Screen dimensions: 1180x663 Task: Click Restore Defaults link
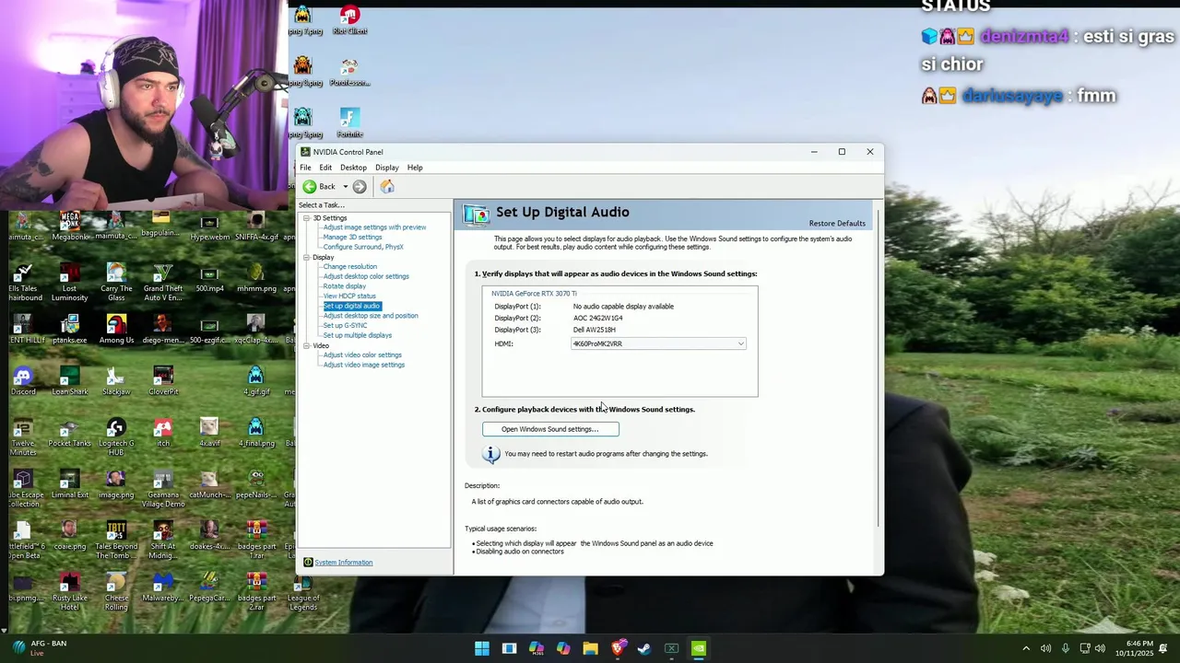click(x=837, y=224)
